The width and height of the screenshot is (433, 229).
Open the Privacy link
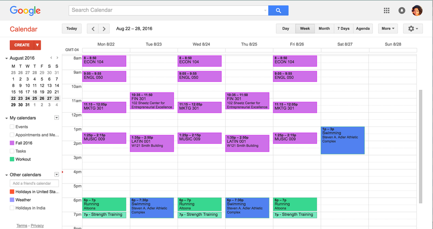pyautogui.click(x=37, y=225)
